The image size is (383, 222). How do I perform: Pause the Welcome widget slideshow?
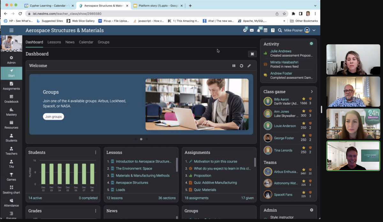tap(234, 66)
